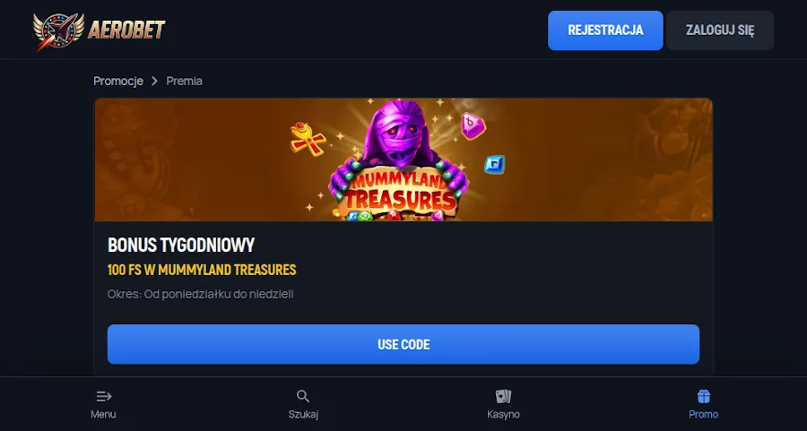This screenshot has width=807, height=431.
Task: Select the Zaloguj się login button
Action: [719, 30]
